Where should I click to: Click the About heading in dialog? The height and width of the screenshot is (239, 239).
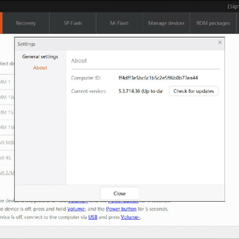pyautogui.click(x=79, y=60)
